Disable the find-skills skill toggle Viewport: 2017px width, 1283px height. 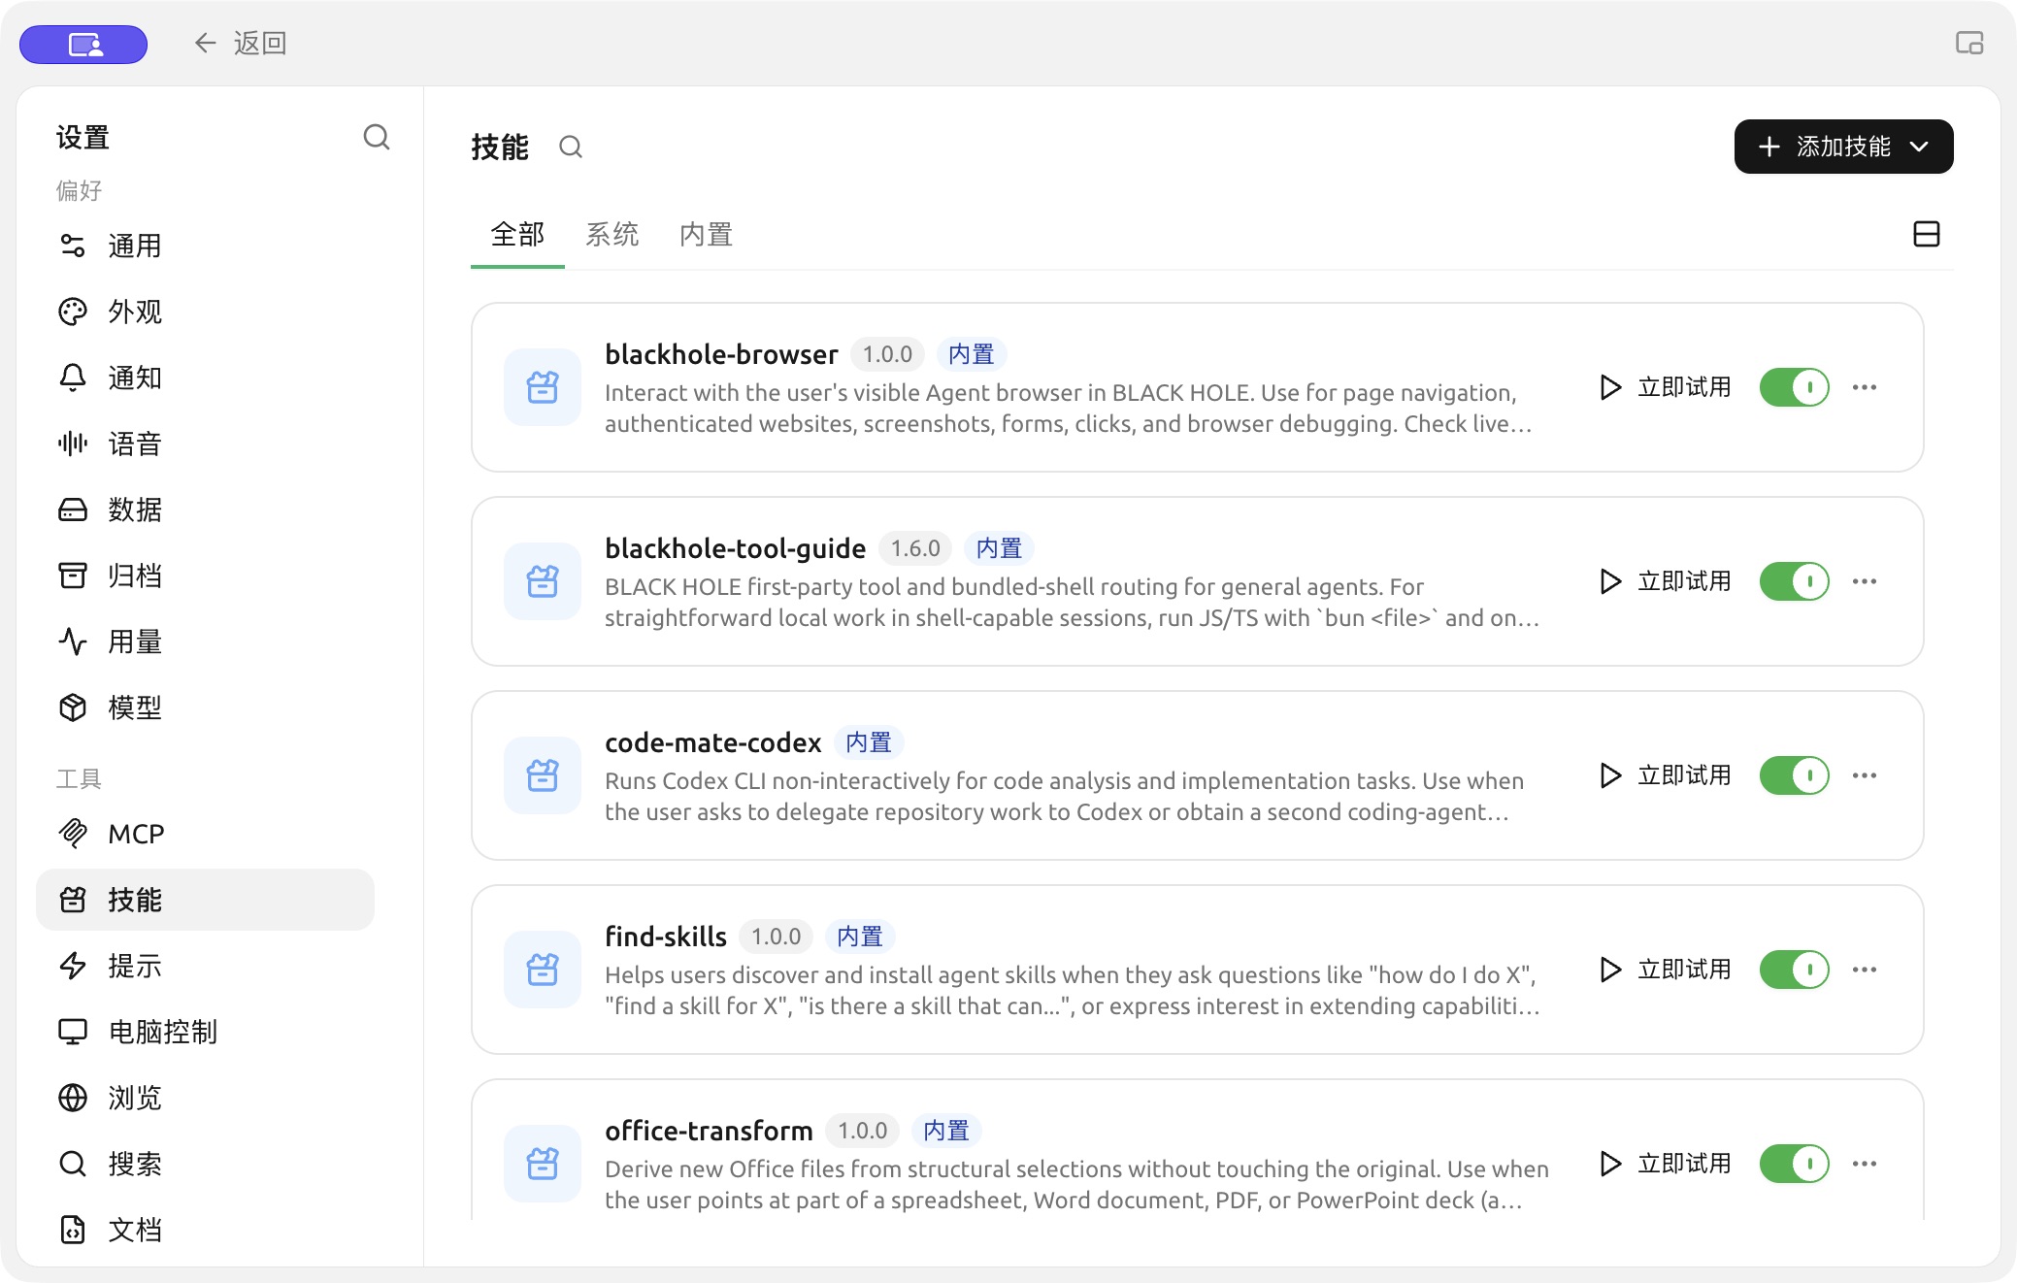click(x=1794, y=970)
